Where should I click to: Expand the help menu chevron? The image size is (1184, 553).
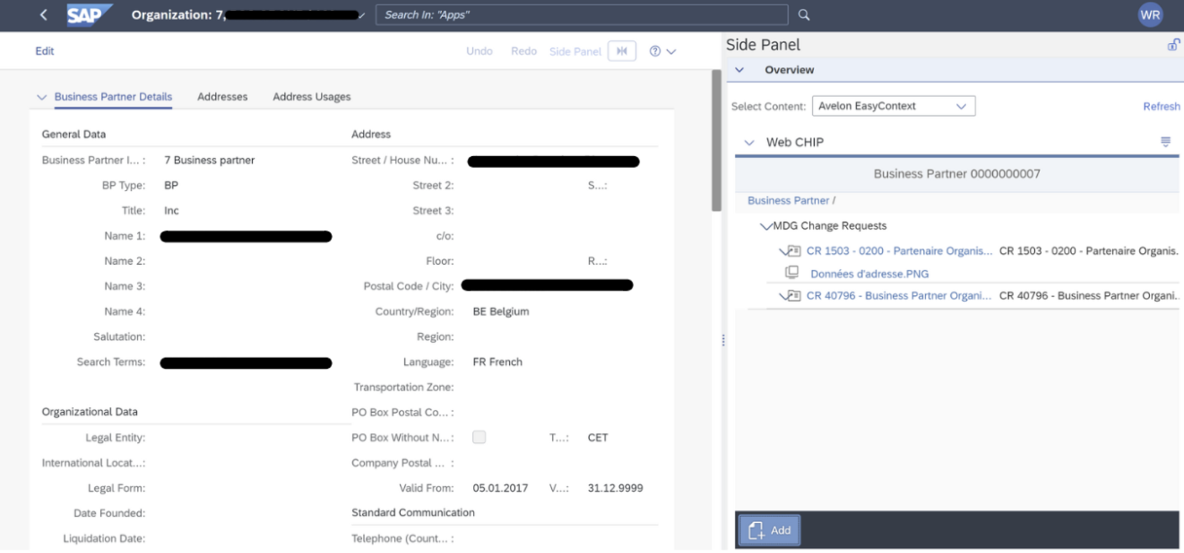pos(671,52)
